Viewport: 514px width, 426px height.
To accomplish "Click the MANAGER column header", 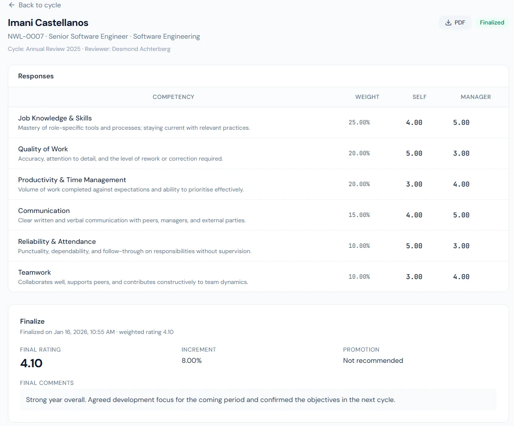I will 476,97.
